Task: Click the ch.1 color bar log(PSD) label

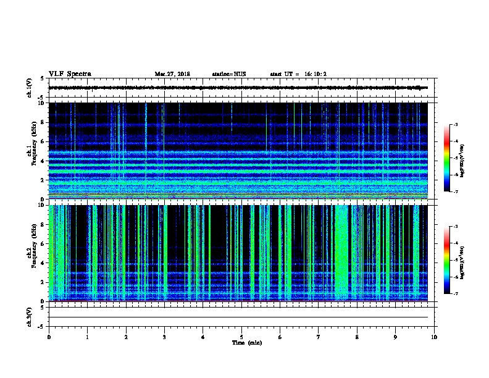Action: click(462, 161)
